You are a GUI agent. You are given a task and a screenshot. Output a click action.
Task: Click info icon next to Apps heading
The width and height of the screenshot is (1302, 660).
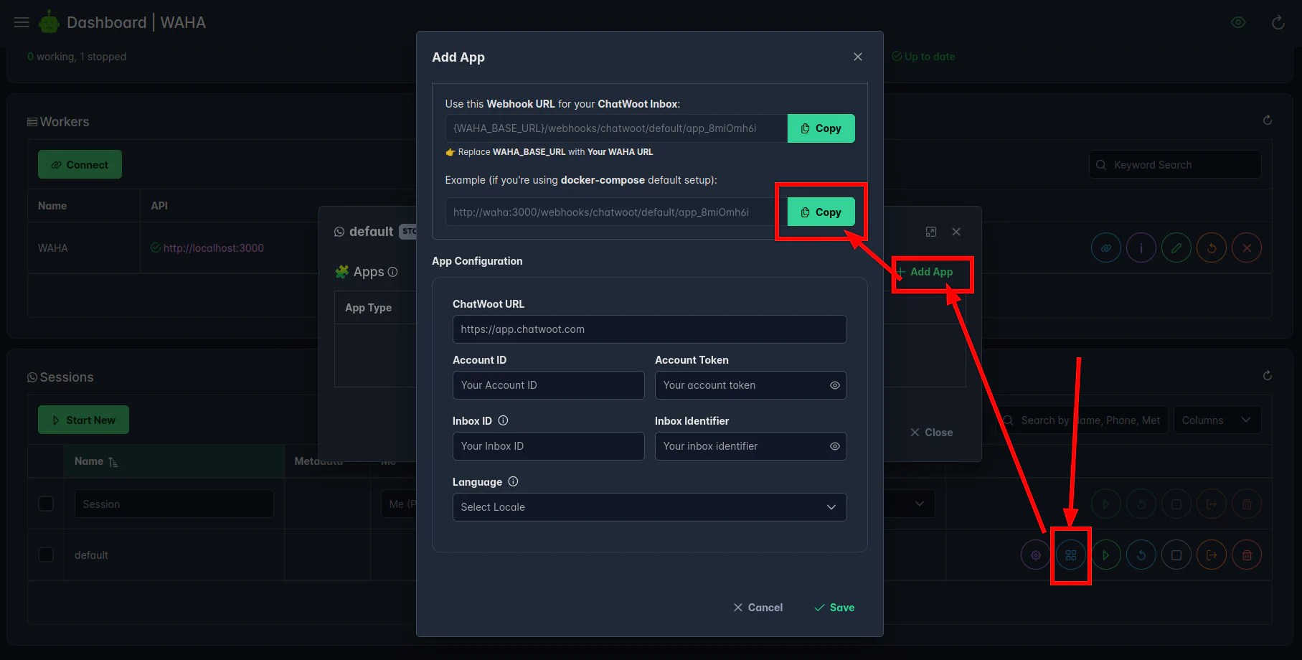click(x=392, y=272)
